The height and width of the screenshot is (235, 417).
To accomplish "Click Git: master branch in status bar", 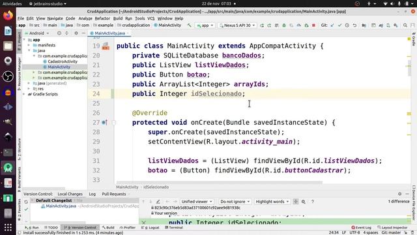I will [x=391, y=232].
